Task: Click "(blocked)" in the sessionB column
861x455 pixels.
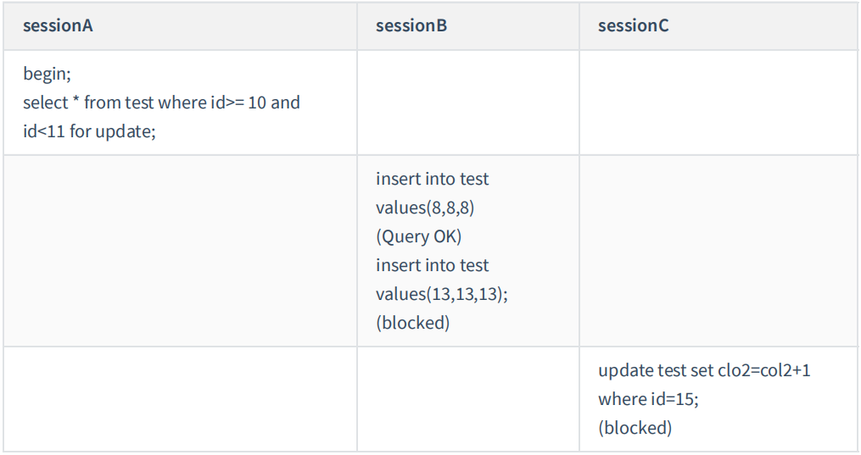Action: pos(412,323)
